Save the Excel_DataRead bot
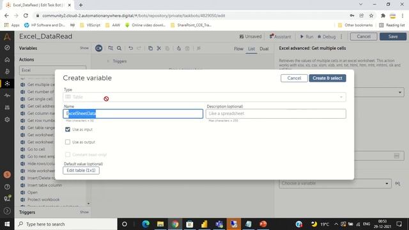This screenshot has width=409, height=230. pyautogui.click(x=393, y=36)
